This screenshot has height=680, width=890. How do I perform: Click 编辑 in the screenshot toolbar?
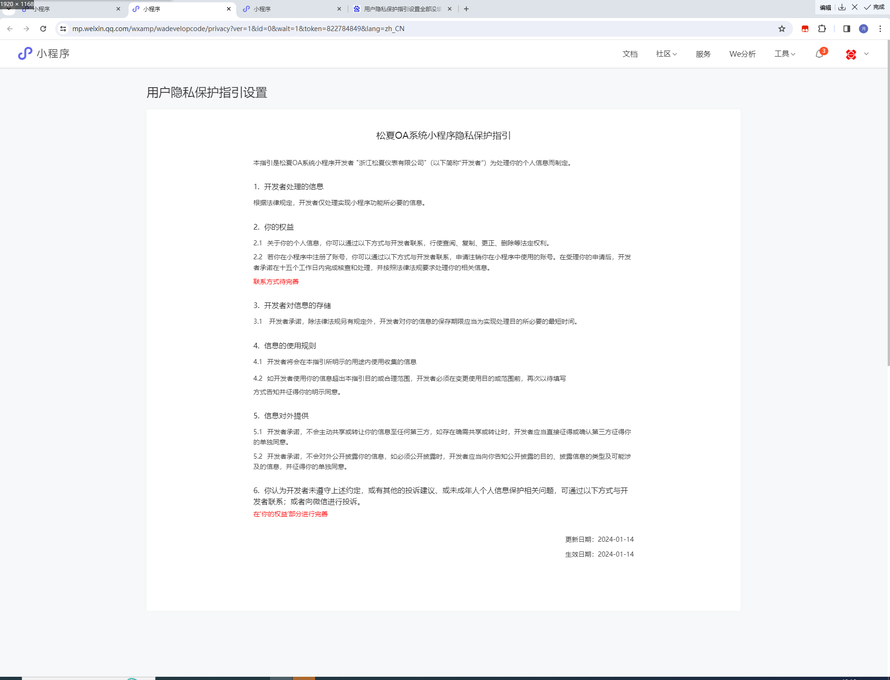point(826,7)
